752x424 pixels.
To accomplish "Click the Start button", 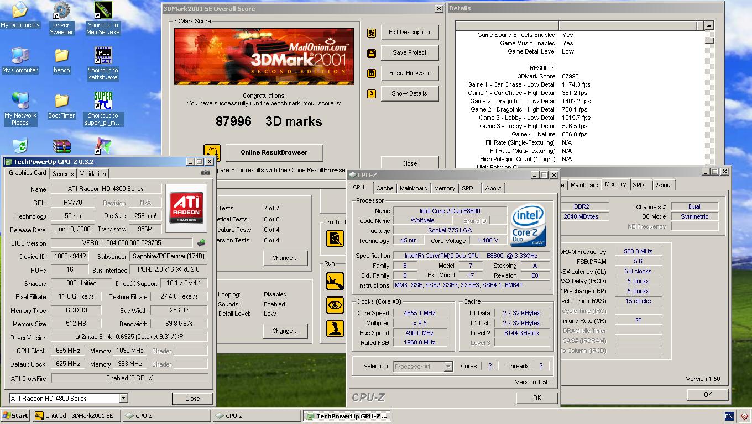I will 15,416.
